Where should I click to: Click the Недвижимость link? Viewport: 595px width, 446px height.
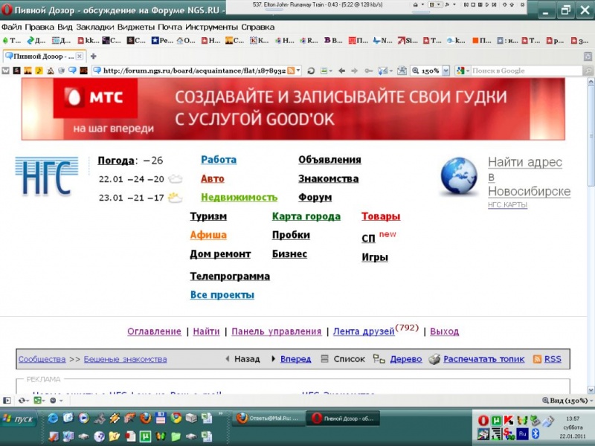pos(239,198)
